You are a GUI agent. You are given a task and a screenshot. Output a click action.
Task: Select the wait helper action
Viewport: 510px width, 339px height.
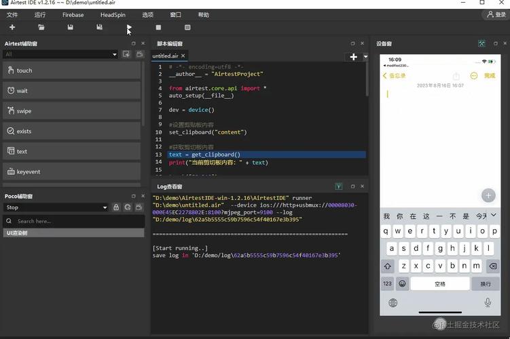72,91
